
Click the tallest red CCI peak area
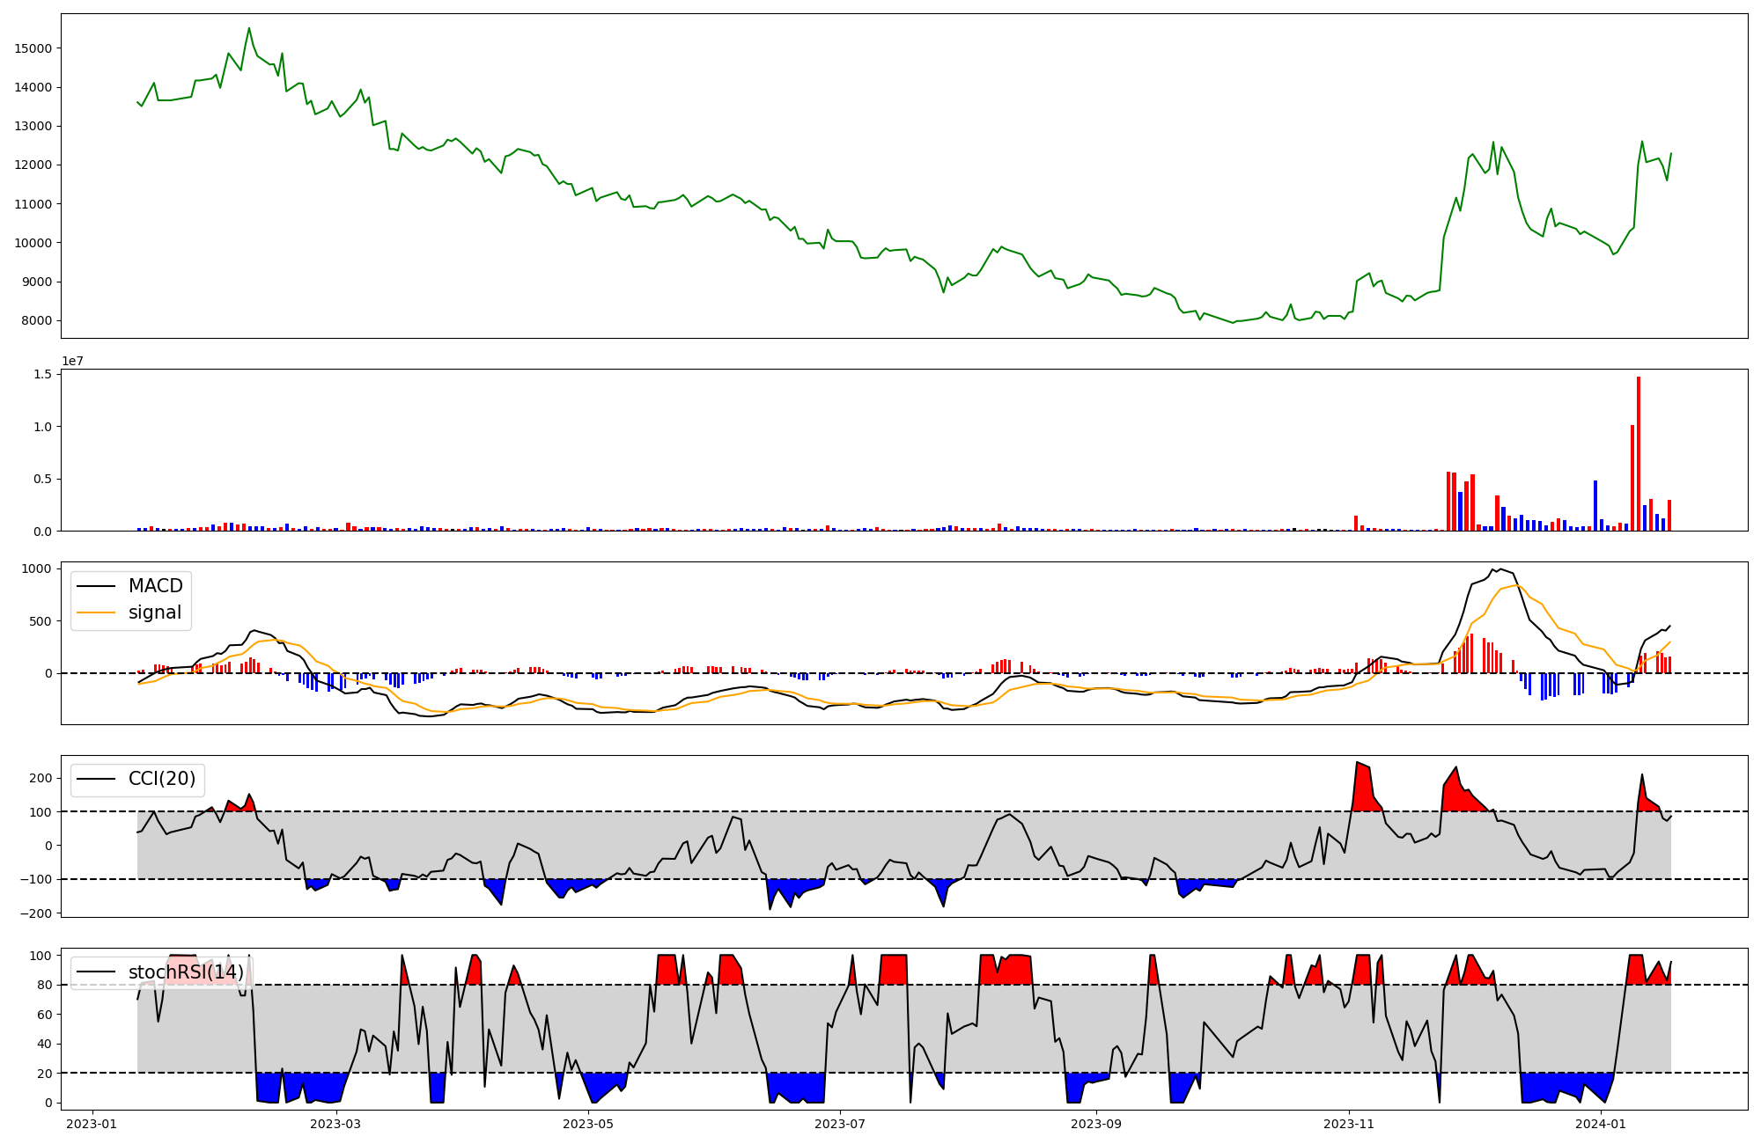click(x=1362, y=788)
